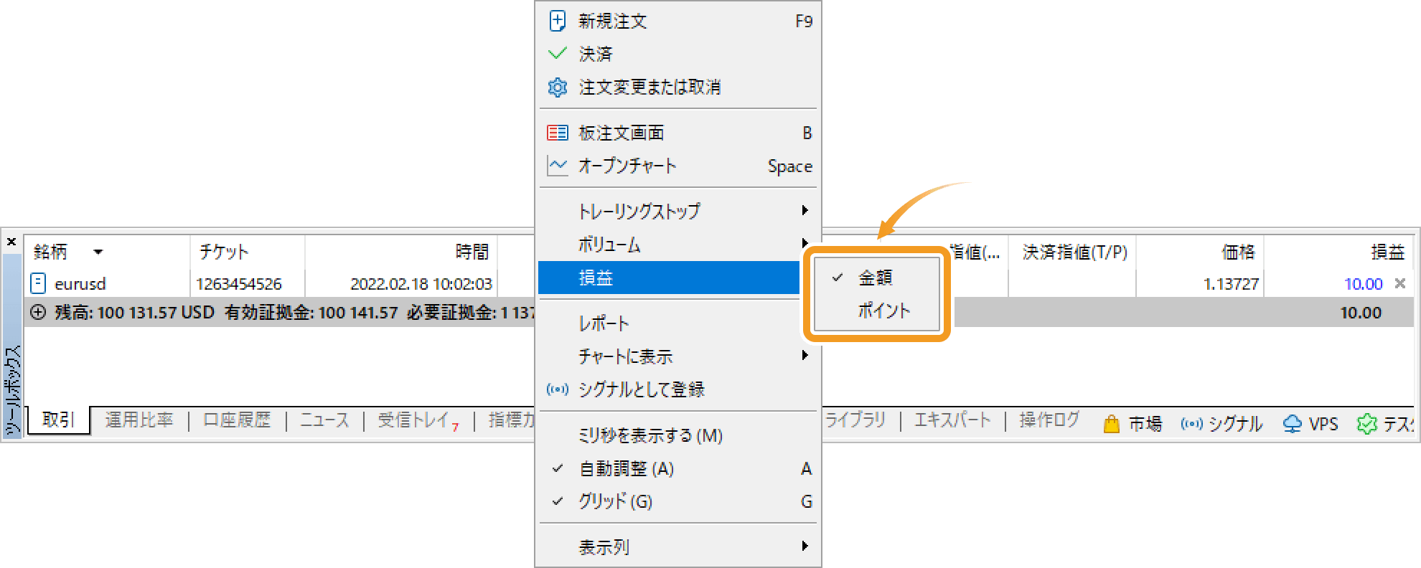Click the チケット column header
Screen dimensions: 1421x568
click(248, 252)
